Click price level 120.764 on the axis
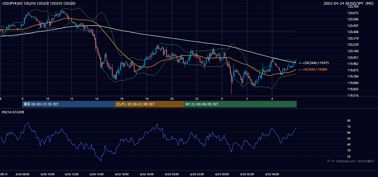Image resolution: width=378 pixels, height=177 pixels. pyautogui.click(x=352, y=6)
